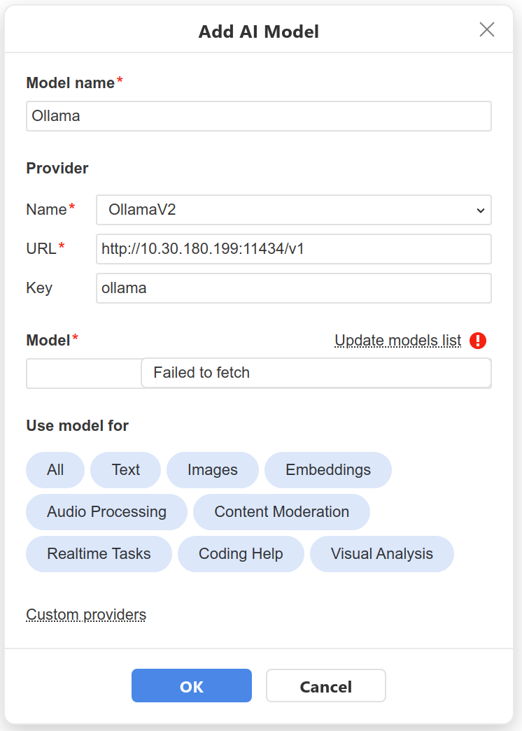Viewport: 522px width, 731px height.
Task: Enable the Embeddings usage option
Action: tap(328, 470)
